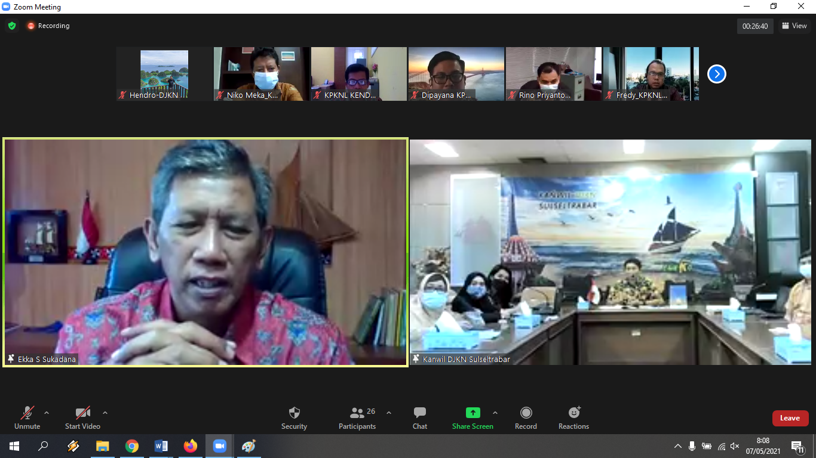Open Firefox from the taskbar
816x458 pixels.
click(x=191, y=446)
